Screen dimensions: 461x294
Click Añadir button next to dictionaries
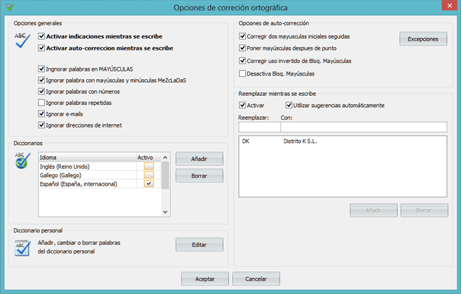[x=199, y=160]
